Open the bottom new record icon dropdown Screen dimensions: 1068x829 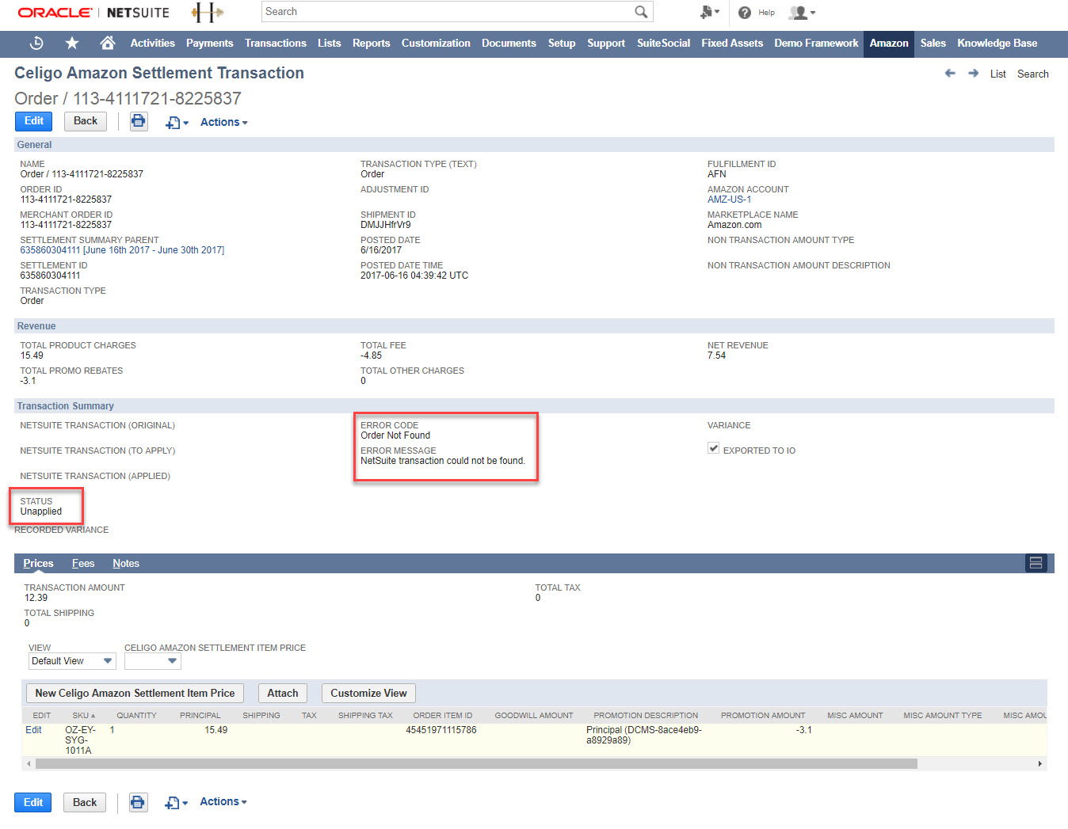point(176,803)
